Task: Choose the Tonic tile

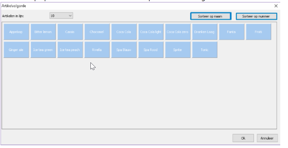Action: 205,50
